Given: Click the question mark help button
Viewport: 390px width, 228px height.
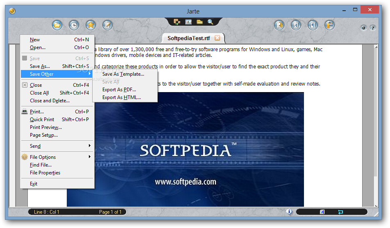Looking at the screenshot, I should pyautogui.click(x=373, y=28).
